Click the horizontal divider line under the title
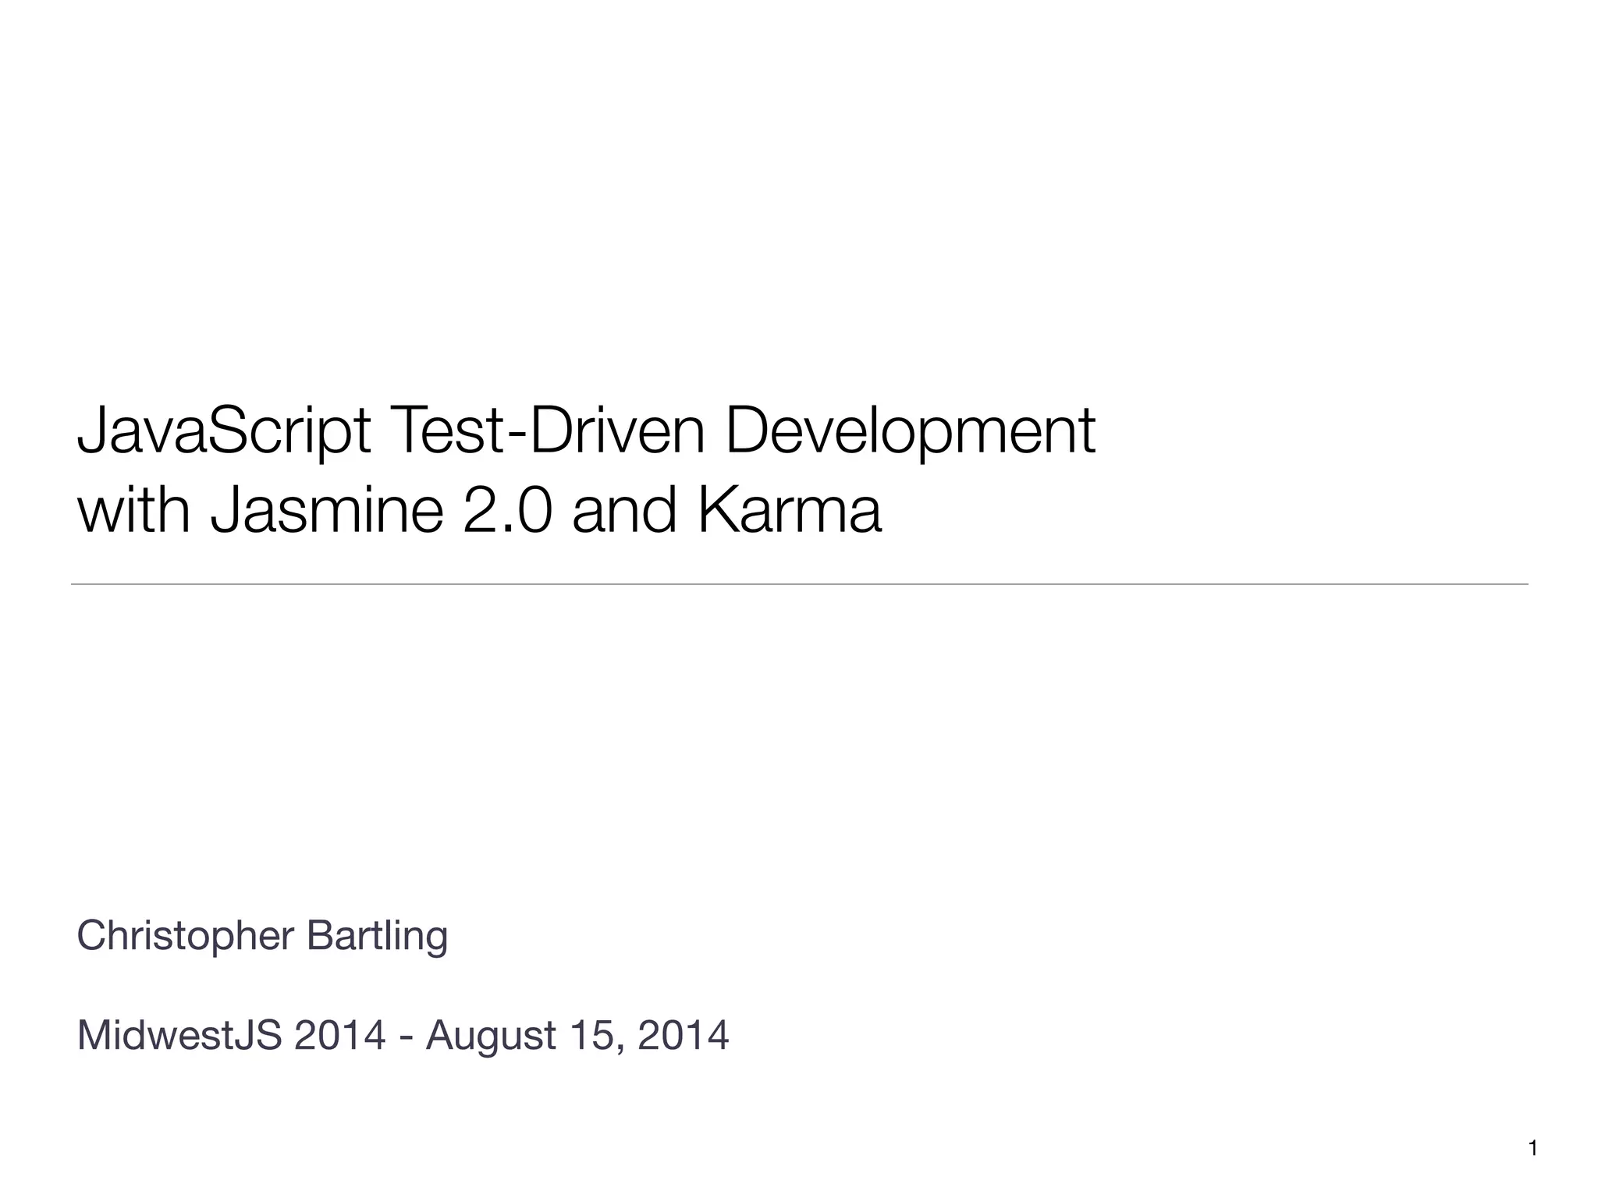Image resolution: width=1598 pixels, height=1198 pixels. pos(799,583)
